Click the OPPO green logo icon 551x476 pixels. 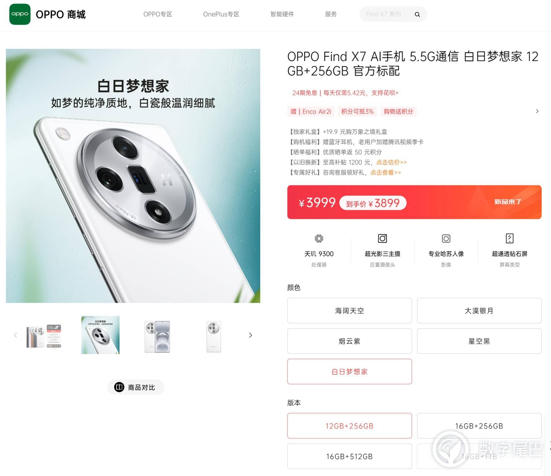click(20, 14)
